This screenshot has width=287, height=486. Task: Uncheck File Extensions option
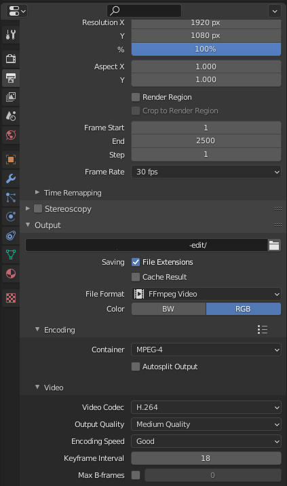136,262
